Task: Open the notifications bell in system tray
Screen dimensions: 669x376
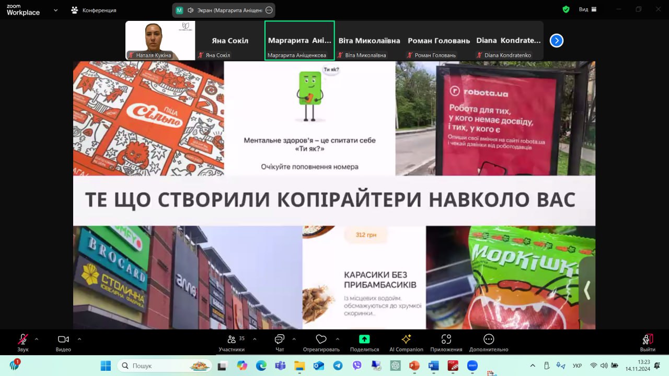Action: coord(657,366)
